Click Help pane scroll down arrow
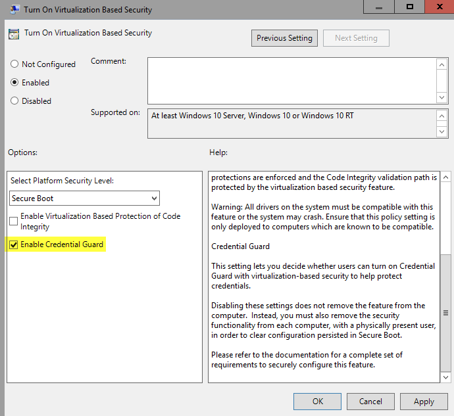454x416 pixels. (x=445, y=377)
